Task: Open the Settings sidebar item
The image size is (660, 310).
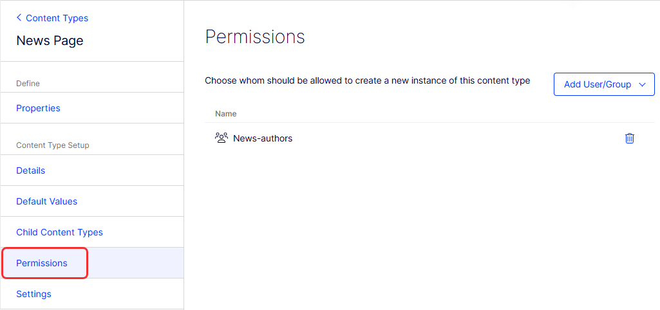Action: (x=33, y=294)
